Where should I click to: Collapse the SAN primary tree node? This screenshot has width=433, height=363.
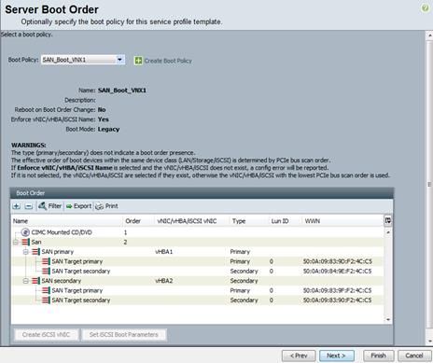[26, 252]
